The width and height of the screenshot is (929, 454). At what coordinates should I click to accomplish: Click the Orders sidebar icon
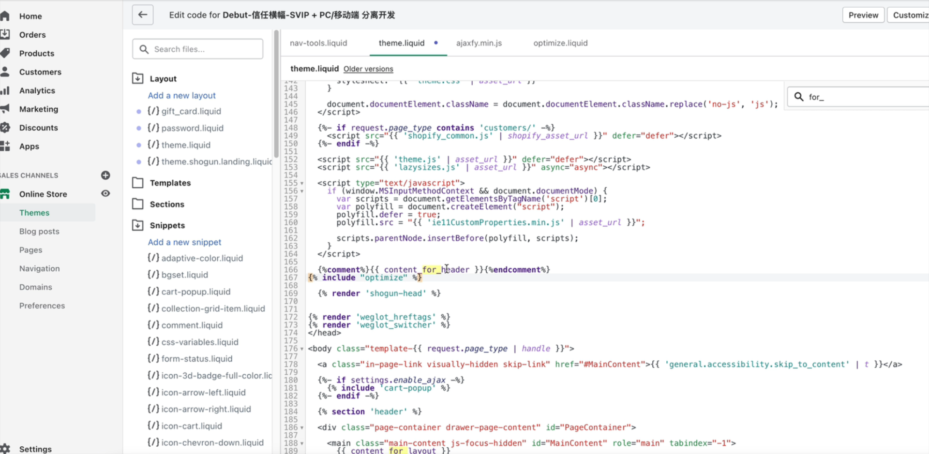pos(5,34)
